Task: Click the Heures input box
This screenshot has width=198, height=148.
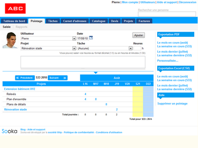Action: pyautogui.click(x=137, y=48)
